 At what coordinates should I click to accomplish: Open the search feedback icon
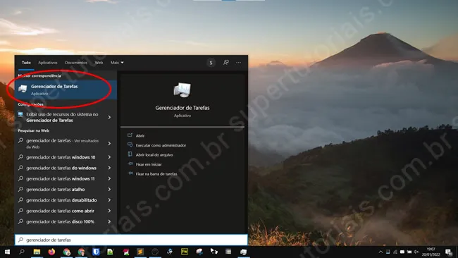click(x=225, y=63)
